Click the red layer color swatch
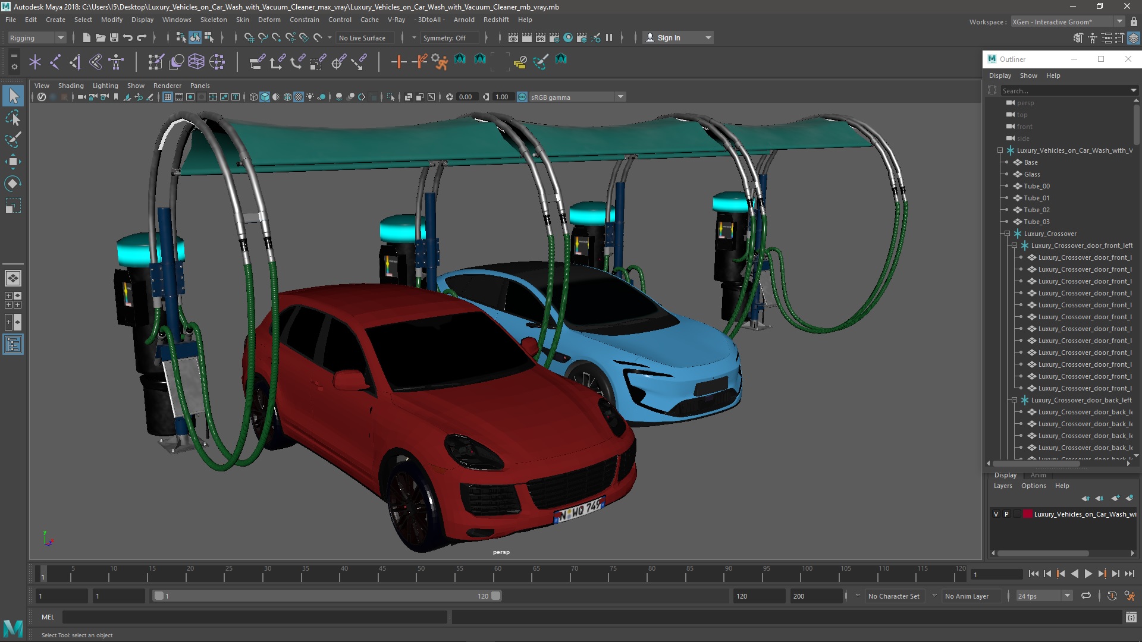 tap(1027, 514)
